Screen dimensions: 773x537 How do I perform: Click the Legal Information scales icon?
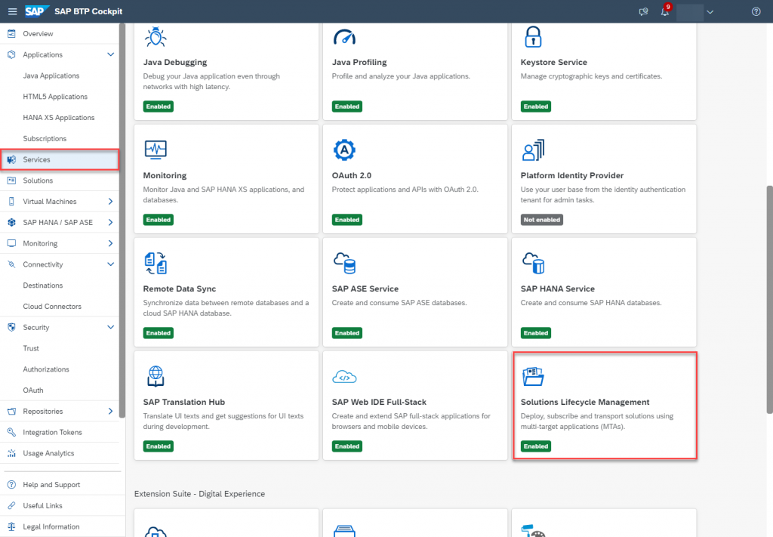[11, 526]
